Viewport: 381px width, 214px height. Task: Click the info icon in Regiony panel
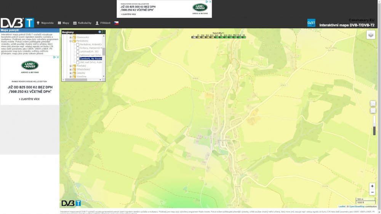pyautogui.click(x=99, y=32)
